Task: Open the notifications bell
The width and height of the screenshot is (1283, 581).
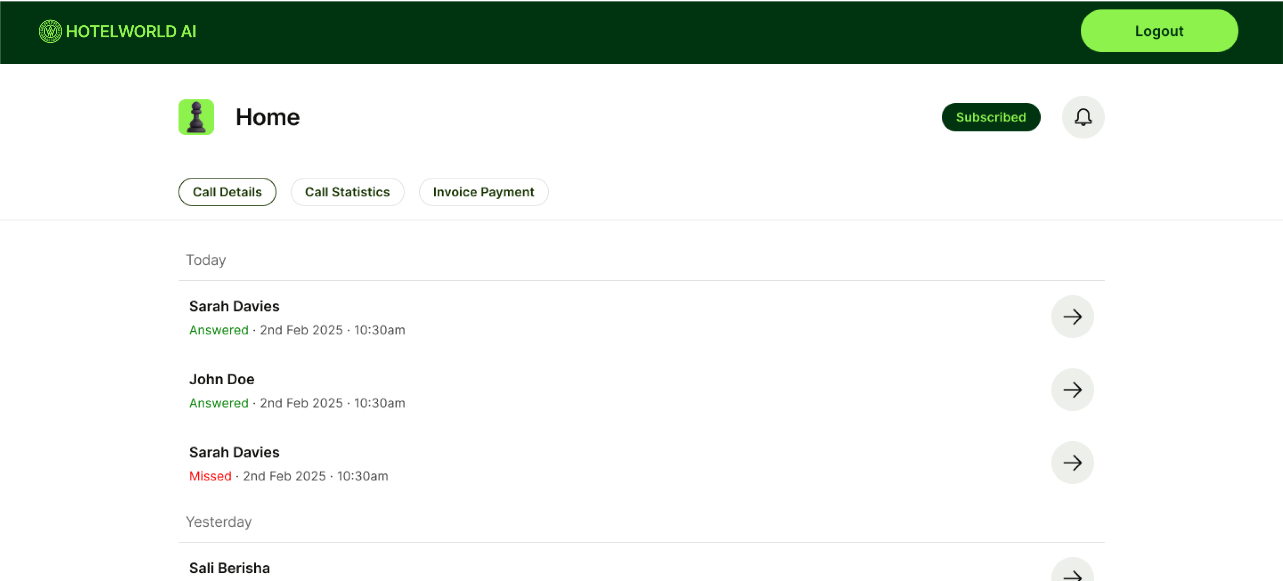Action: tap(1083, 118)
